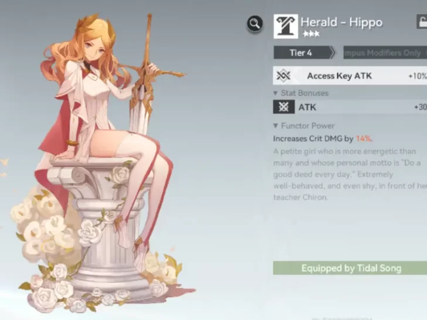
Task: Select the Tier 4 tab
Action: click(x=301, y=53)
